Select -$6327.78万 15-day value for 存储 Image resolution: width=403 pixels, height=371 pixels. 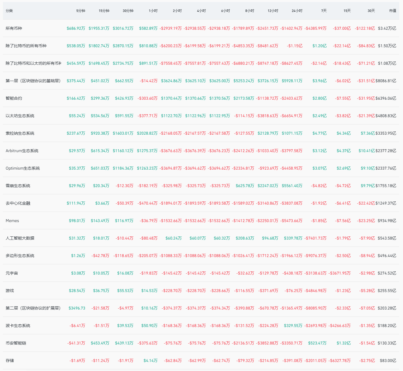(x=339, y=361)
